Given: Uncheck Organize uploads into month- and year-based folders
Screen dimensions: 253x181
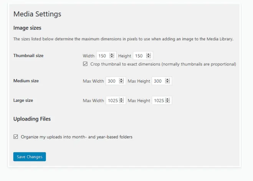Looking at the screenshot, I should coord(16,137).
